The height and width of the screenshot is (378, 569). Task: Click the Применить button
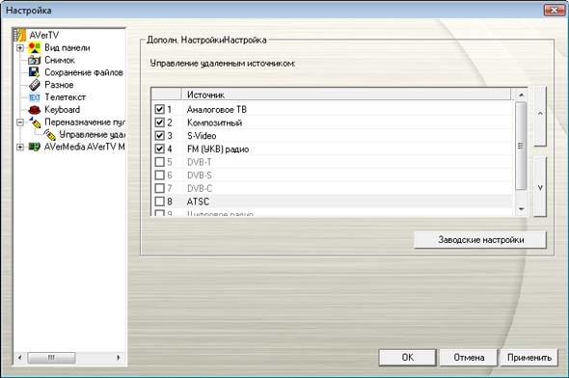pos(529,358)
